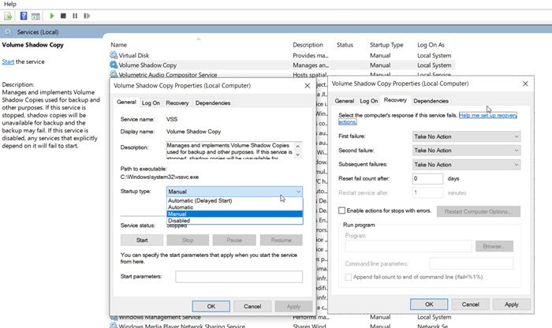This screenshot has width=552, height=328.
Task: Open the First failure dropdown
Action: click(x=466, y=136)
